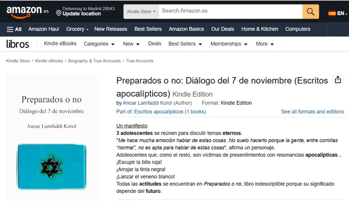Expand the Grocery menu in the navigation bar

(x=78, y=29)
